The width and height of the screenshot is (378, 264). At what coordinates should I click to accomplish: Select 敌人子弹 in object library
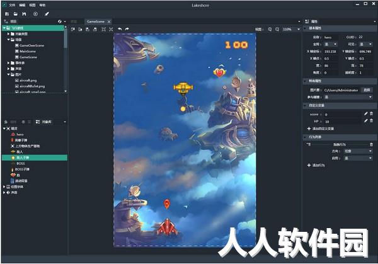(x=35, y=158)
